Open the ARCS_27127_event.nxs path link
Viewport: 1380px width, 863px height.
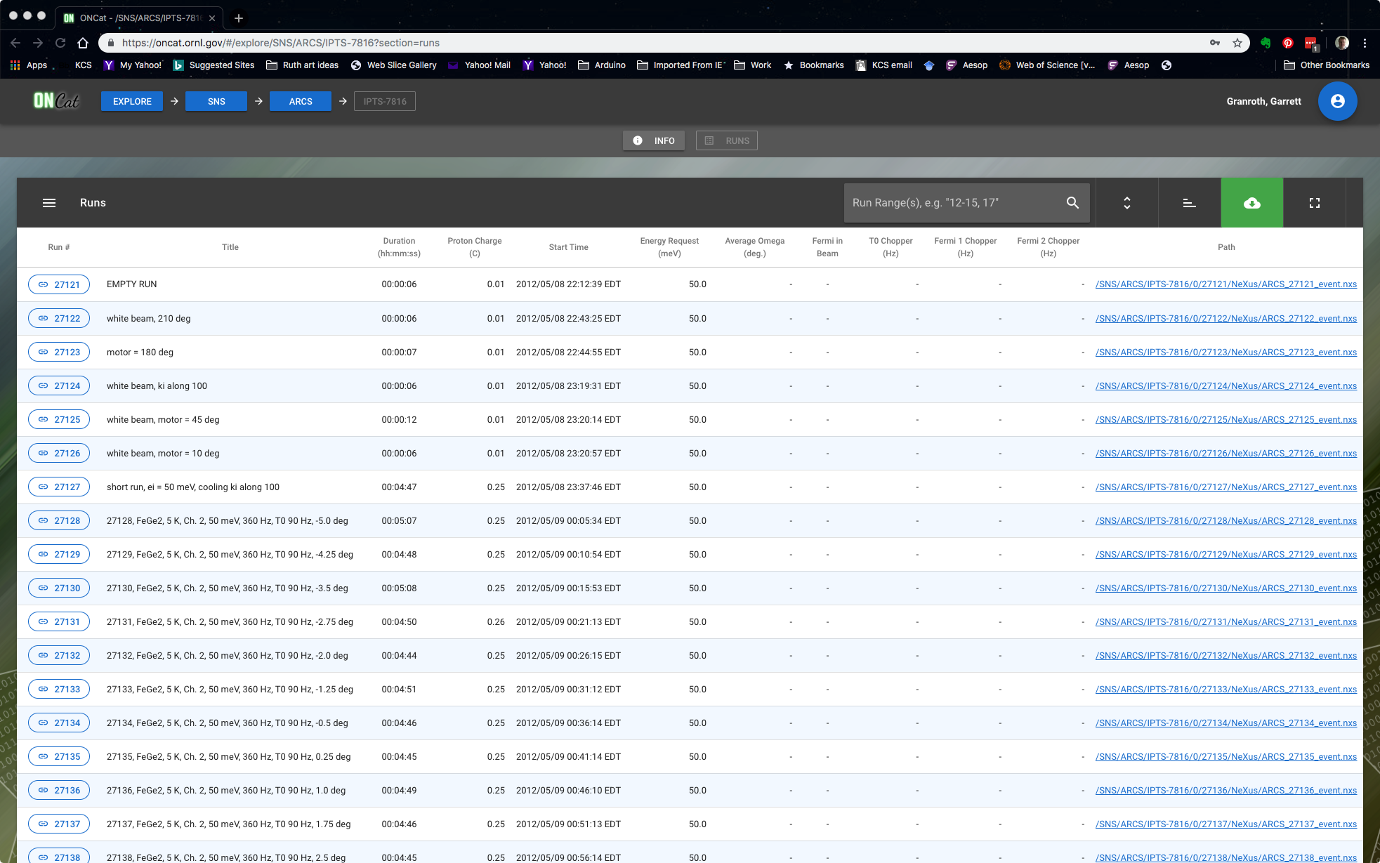pos(1225,487)
